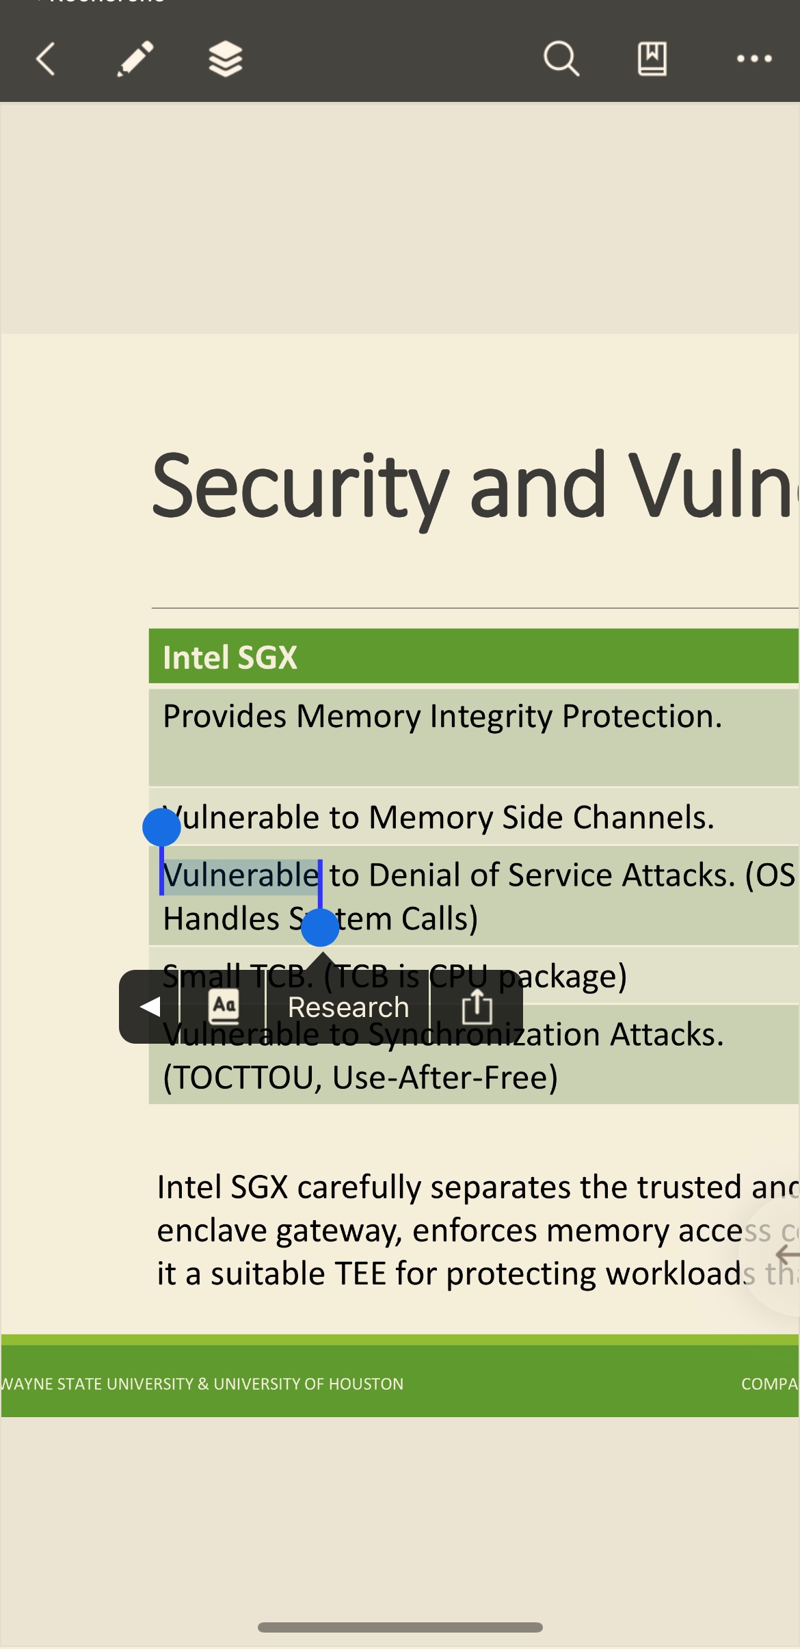Image resolution: width=800 pixels, height=1649 pixels.
Task: Share selected text with the share icon
Action: 477,1006
